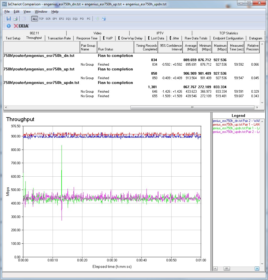Toggle the SCR filter button
The image size is (268, 280).
click(x=48, y=19)
